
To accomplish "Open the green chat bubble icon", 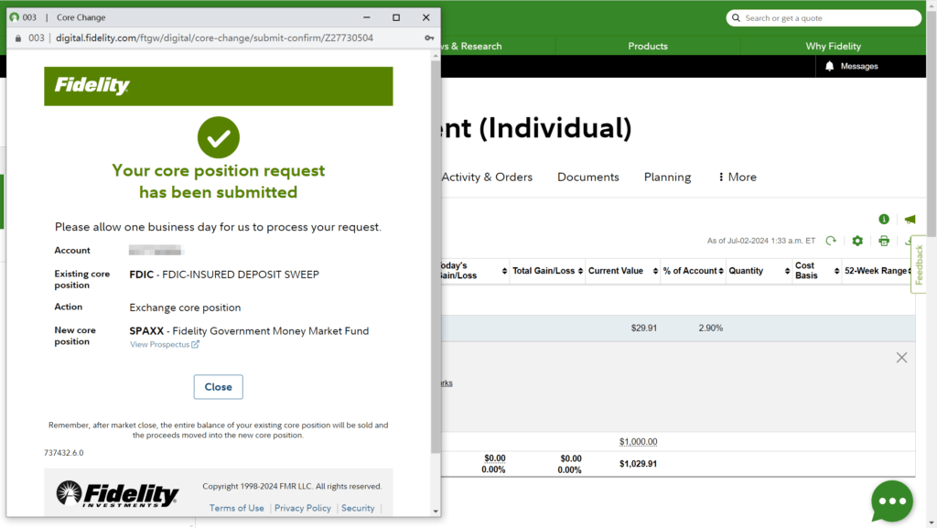I will [892, 501].
